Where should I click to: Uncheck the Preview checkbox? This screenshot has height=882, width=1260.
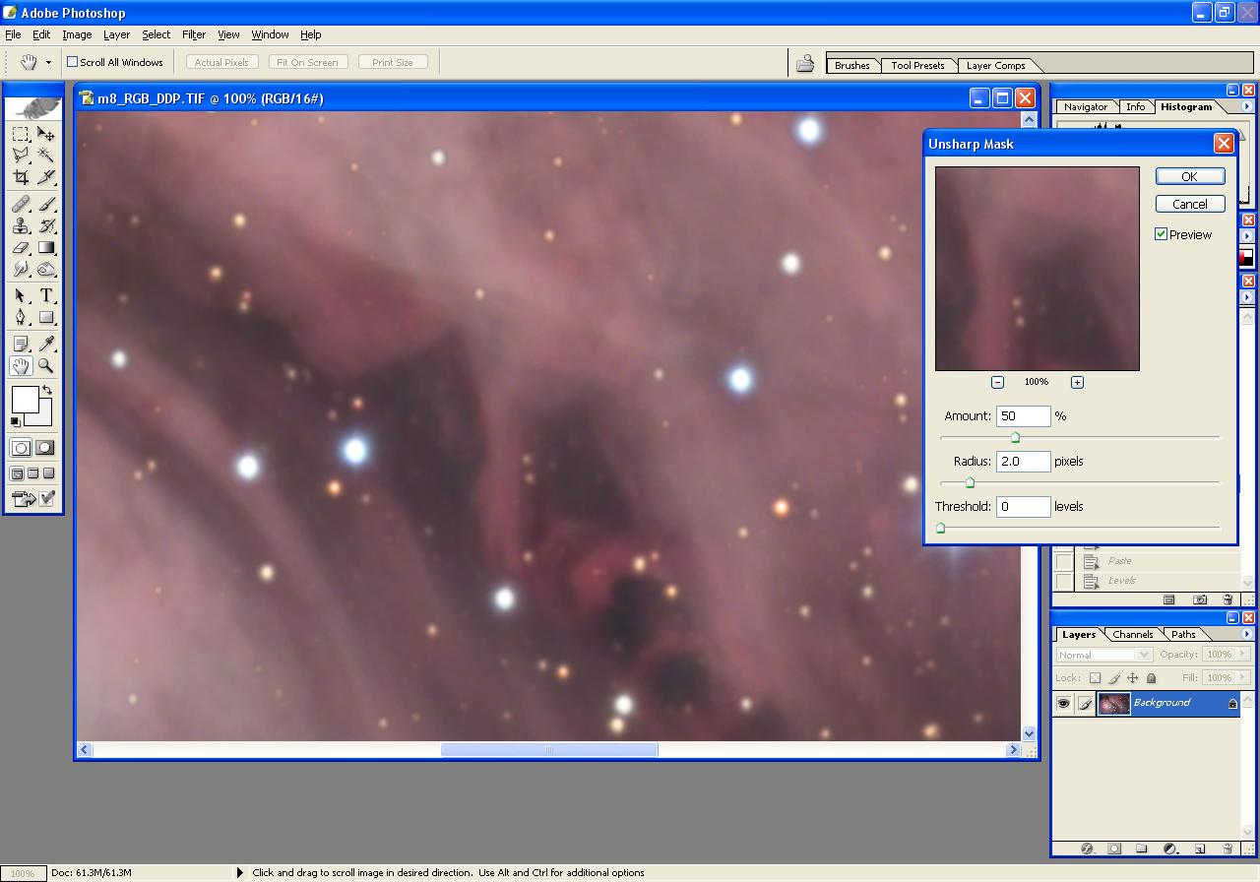tap(1162, 234)
